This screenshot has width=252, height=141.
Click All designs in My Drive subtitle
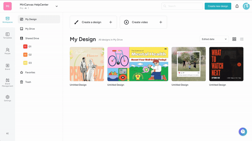point(111,40)
